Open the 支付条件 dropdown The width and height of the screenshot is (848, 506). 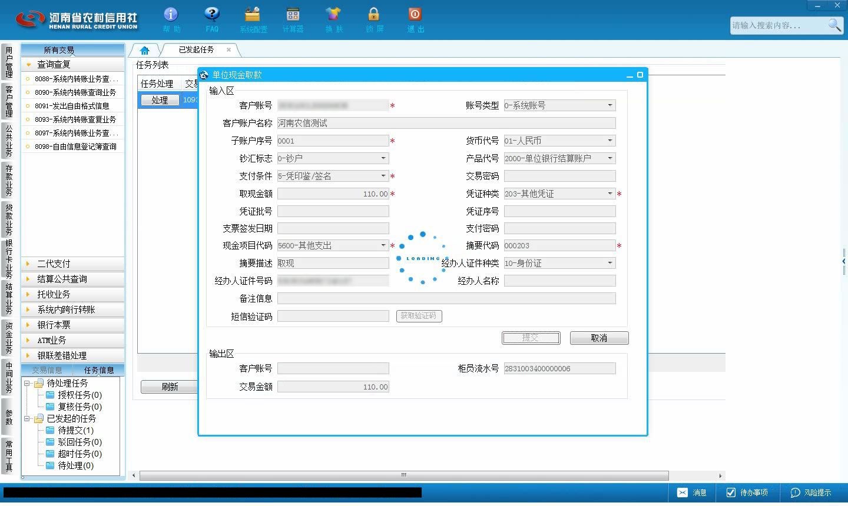point(383,176)
